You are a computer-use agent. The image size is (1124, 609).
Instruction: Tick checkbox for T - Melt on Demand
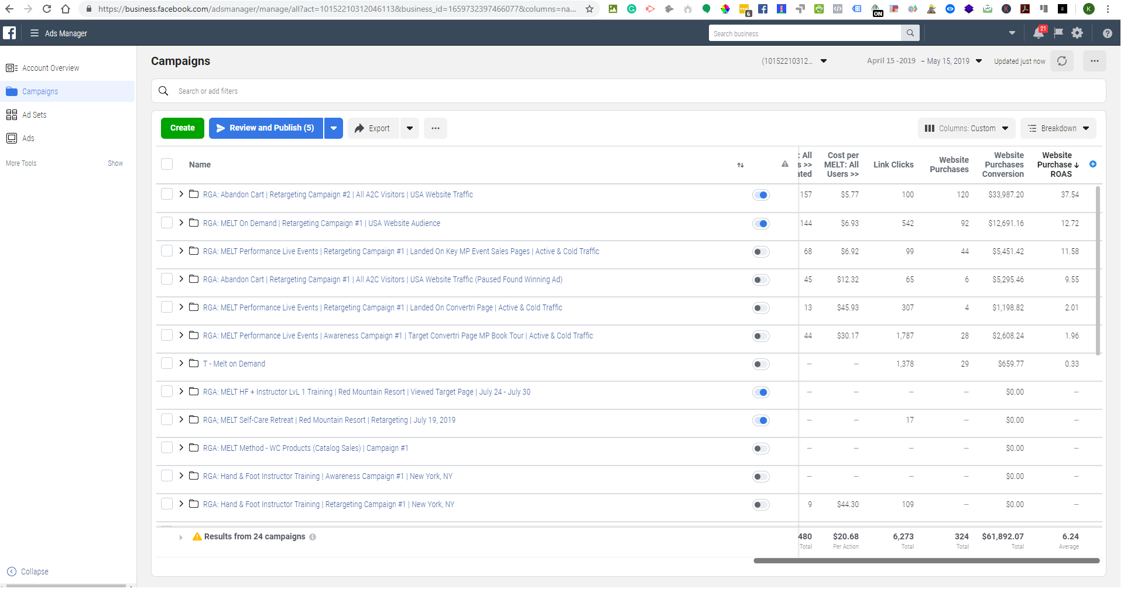click(x=167, y=363)
